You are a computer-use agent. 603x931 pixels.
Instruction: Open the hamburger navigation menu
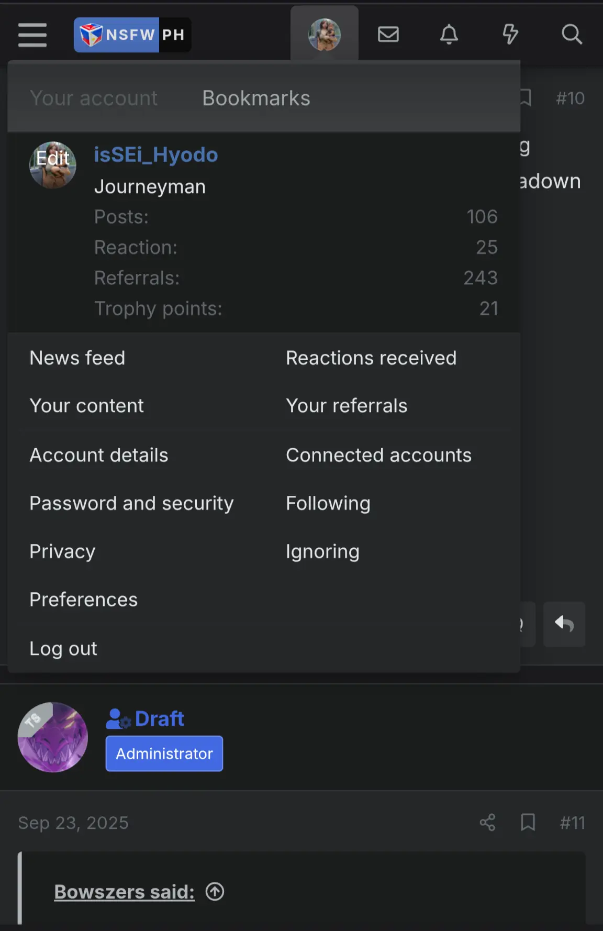(x=32, y=35)
